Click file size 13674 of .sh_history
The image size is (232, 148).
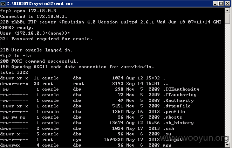point(116,123)
